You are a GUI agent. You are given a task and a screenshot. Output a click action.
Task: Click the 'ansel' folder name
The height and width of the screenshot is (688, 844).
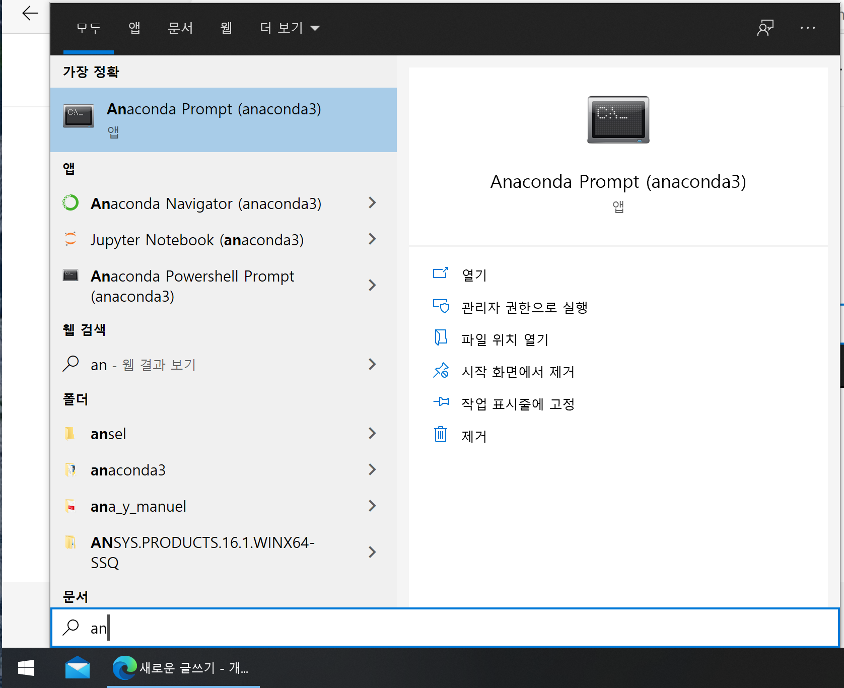(108, 434)
